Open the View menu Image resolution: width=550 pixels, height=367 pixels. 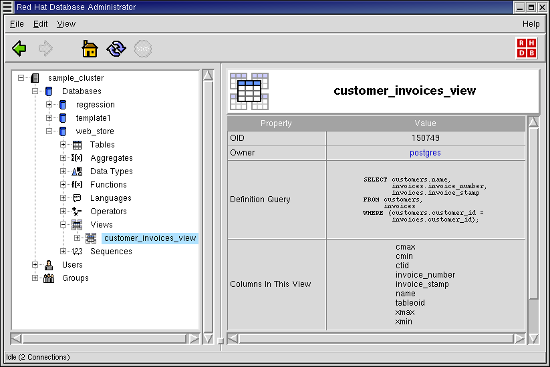pyautogui.click(x=66, y=24)
